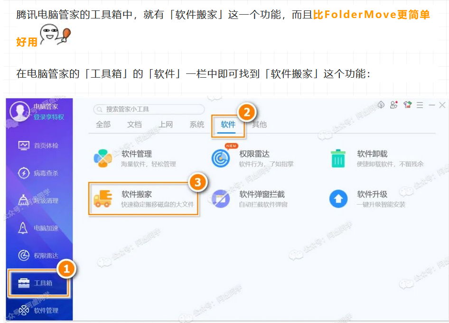The height and width of the screenshot is (323, 449).
Task: Click the user avatar in 电脑管家
Action: coord(20,111)
